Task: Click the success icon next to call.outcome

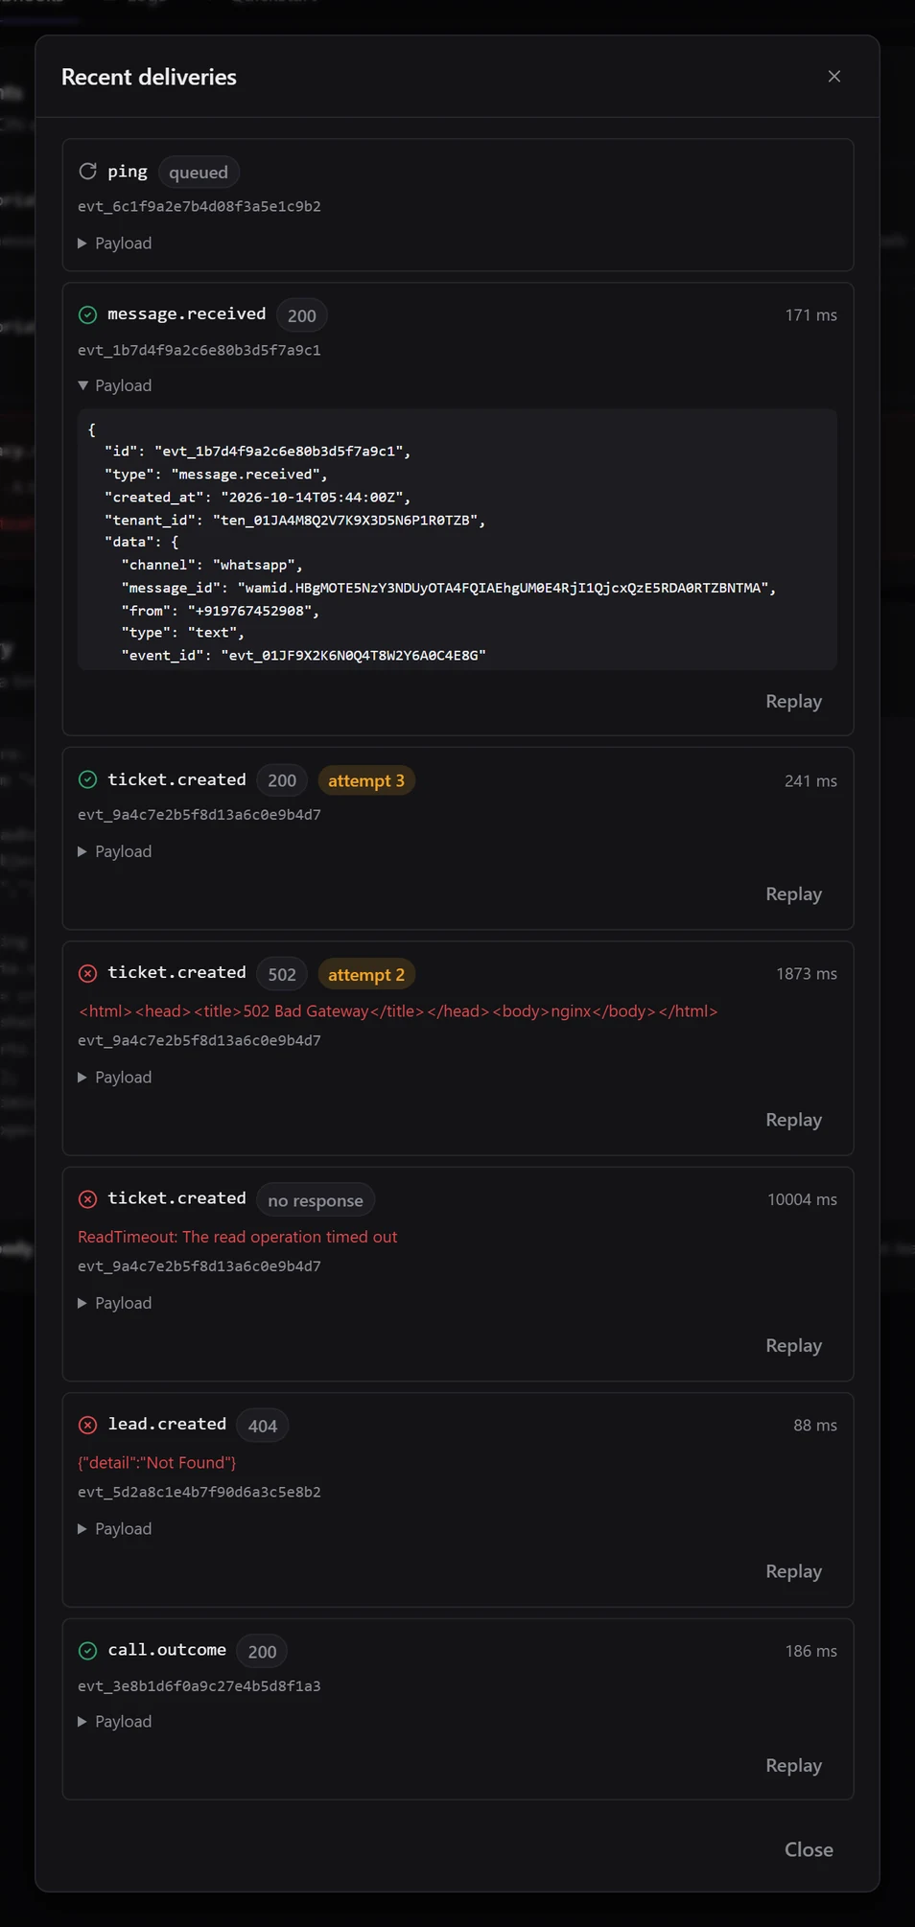Action: [87, 1650]
